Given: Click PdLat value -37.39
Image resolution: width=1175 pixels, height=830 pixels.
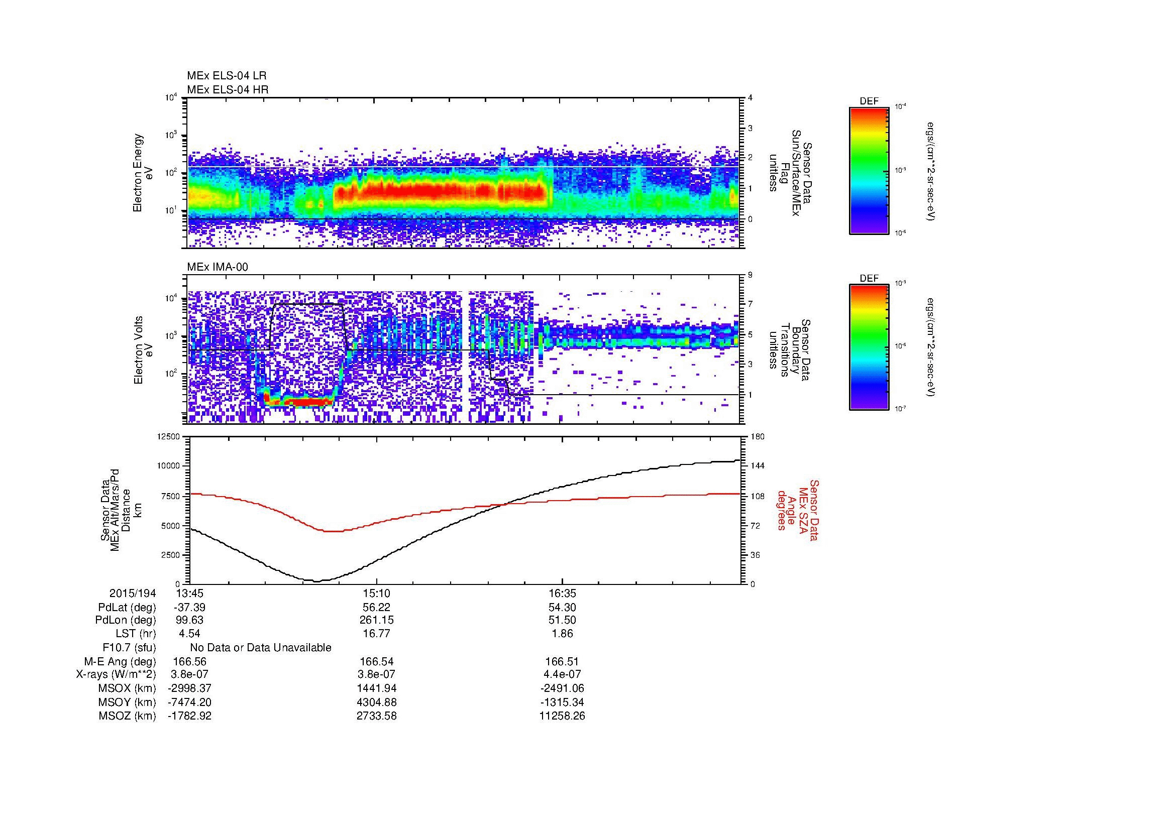Looking at the screenshot, I should point(189,608).
